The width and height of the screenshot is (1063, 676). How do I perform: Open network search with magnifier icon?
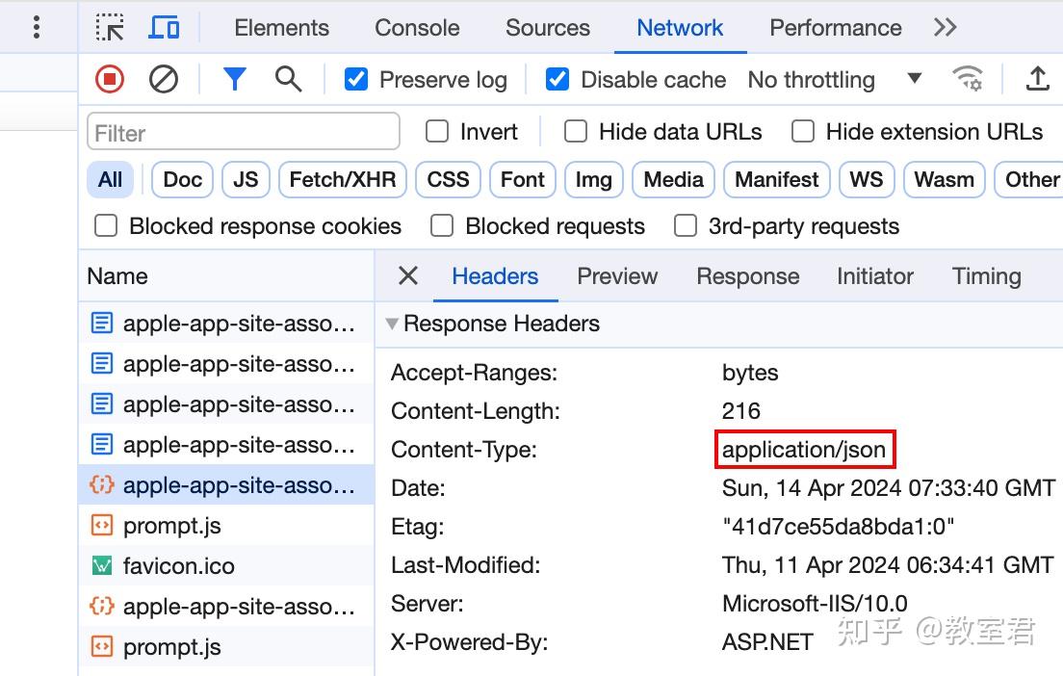[288, 79]
